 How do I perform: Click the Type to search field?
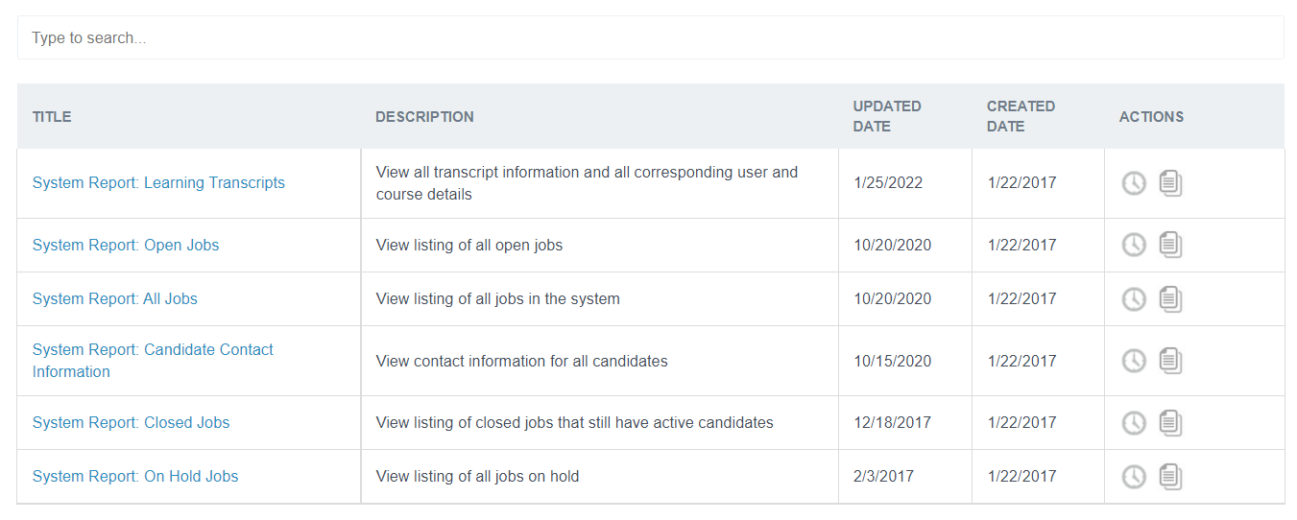pos(650,38)
